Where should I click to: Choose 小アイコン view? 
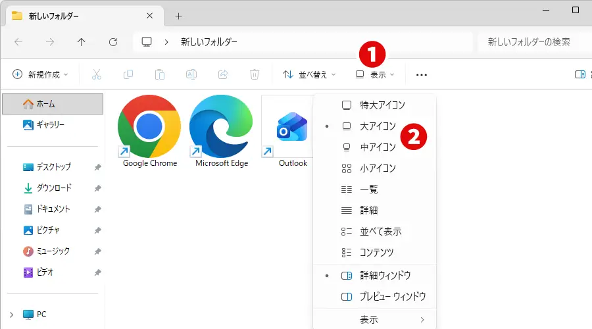click(375, 168)
